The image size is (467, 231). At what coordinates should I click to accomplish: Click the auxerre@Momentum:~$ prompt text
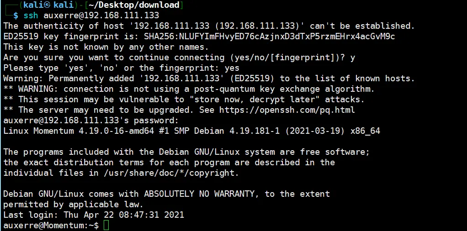pyautogui.click(x=51, y=226)
